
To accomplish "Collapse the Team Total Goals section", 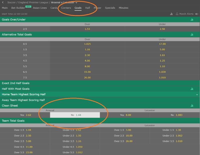I will [x=13, y=121].
